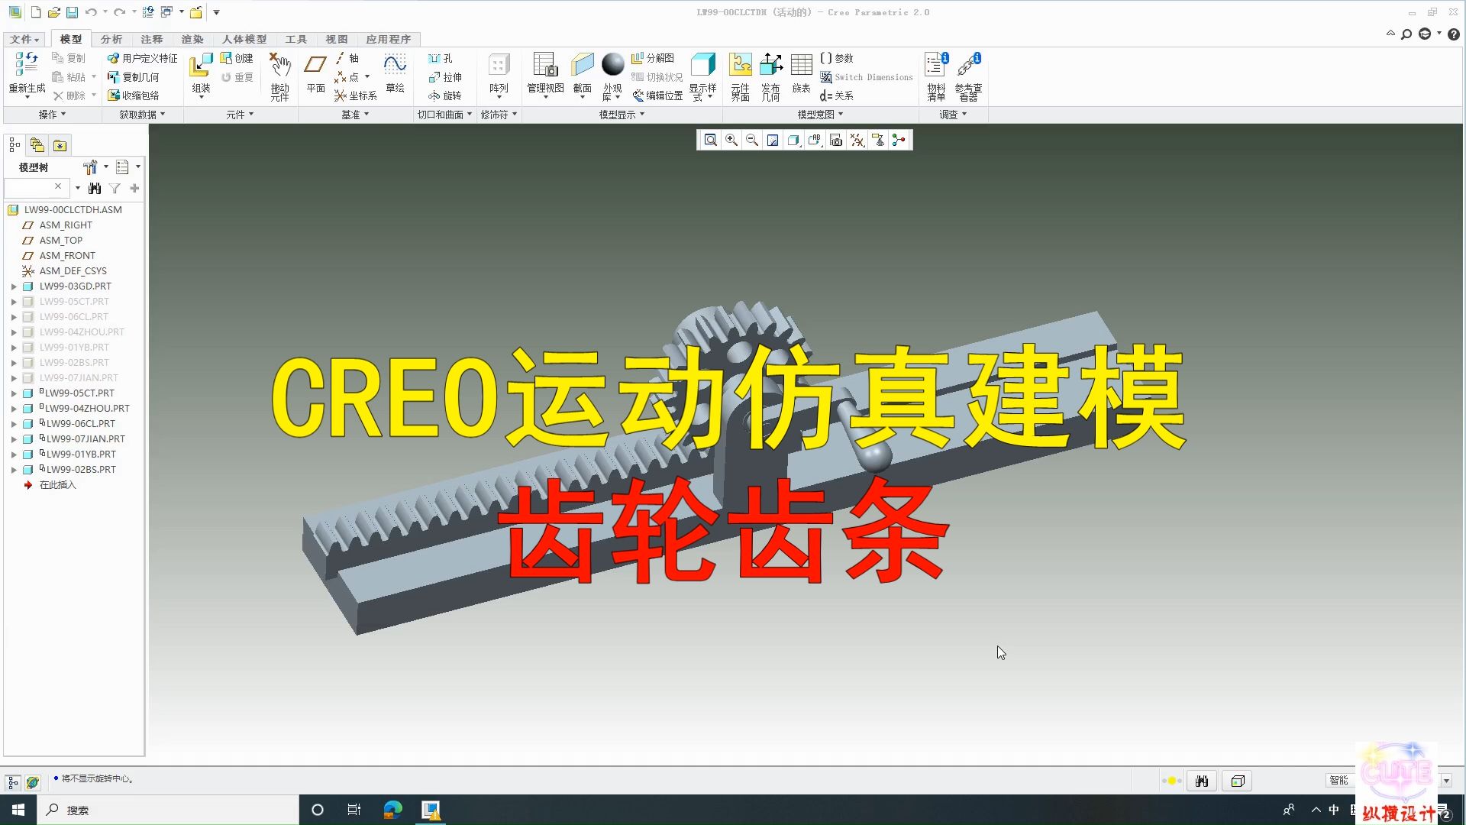Click the Appearance Gallery color sphere

tap(613, 64)
